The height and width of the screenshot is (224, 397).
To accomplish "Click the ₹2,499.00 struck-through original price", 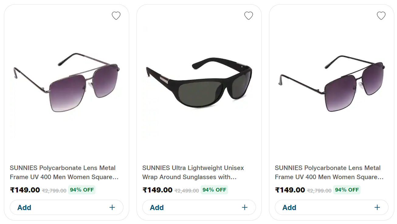I will [187, 191].
